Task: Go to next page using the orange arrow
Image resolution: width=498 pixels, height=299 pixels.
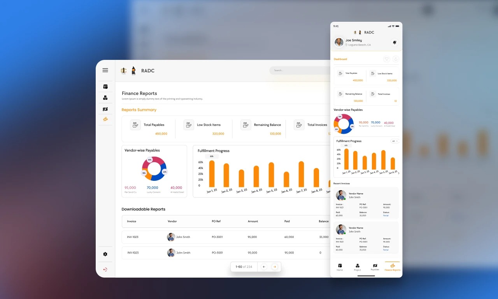Action: click(x=274, y=267)
